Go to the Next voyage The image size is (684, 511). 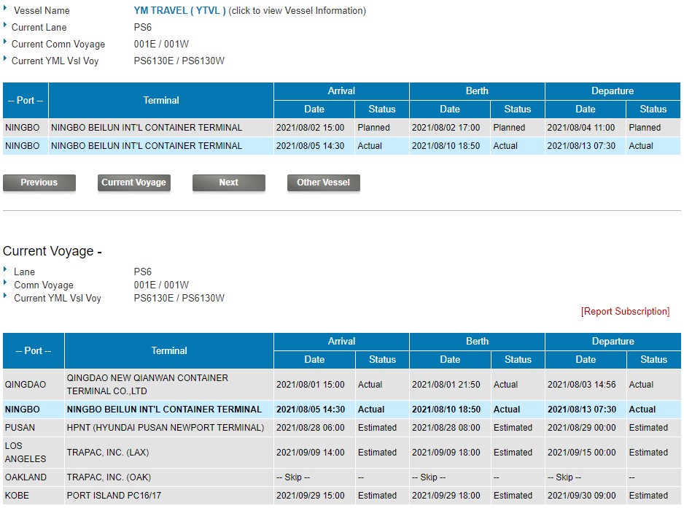pyautogui.click(x=228, y=182)
